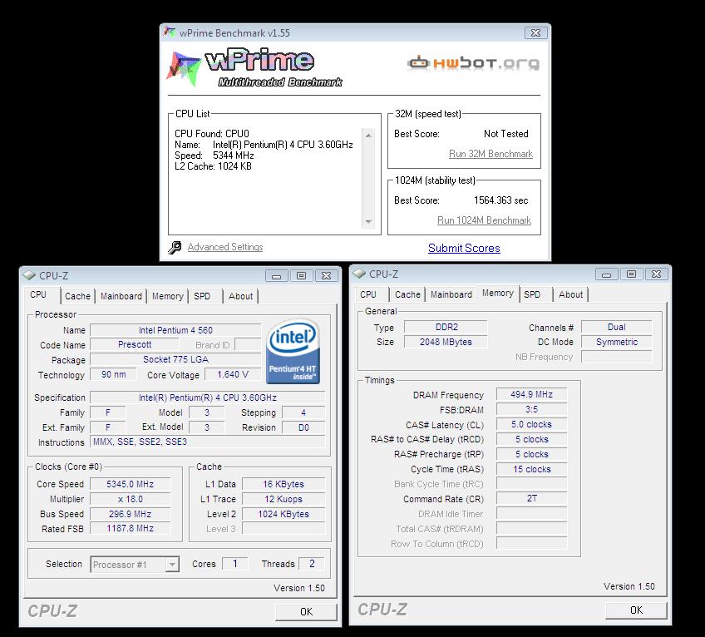Click the 1024M Best Score 1564.363 sec
Image resolution: width=705 pixels, height=637 pixels.
pos(500,200)
